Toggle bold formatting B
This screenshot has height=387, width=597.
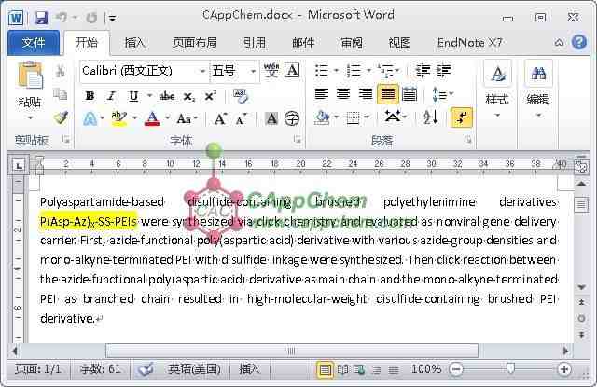pyautogui.click(x=90, y=95)
